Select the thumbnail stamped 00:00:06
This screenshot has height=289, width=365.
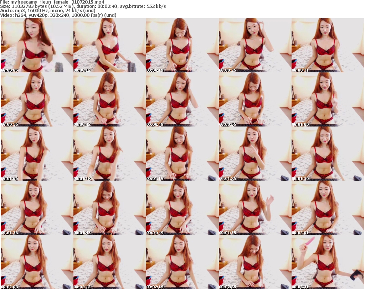pos(37,45)
